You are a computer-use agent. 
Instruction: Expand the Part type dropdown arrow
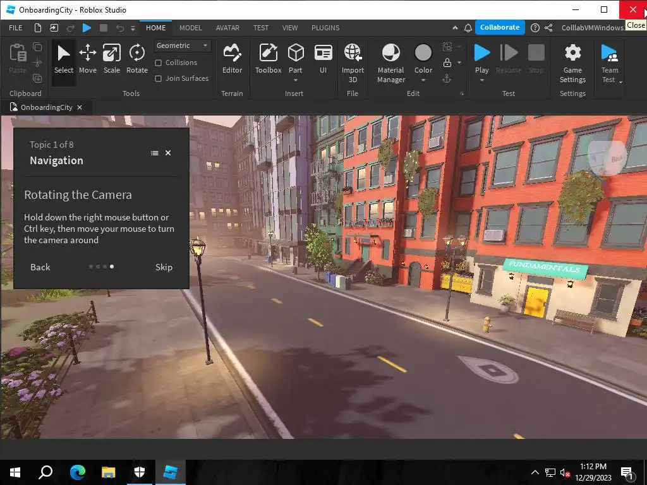click(x=296, y=80)
